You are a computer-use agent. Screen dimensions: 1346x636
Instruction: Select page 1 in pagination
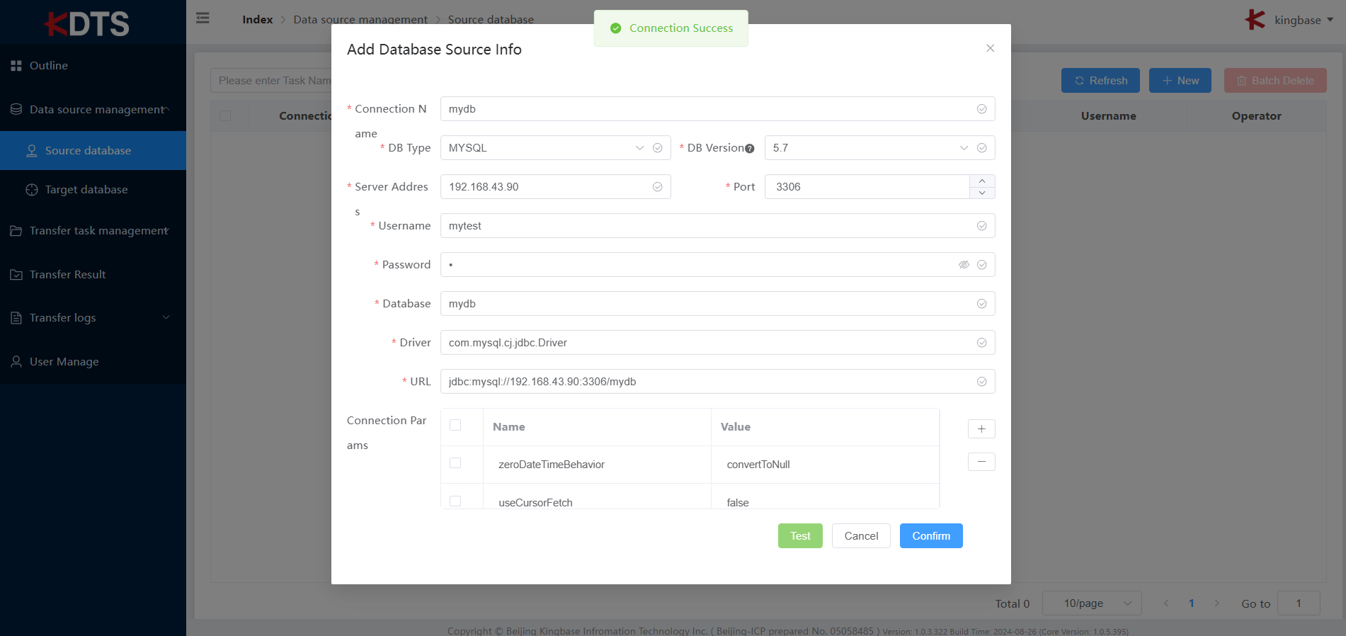point(1192,603)
